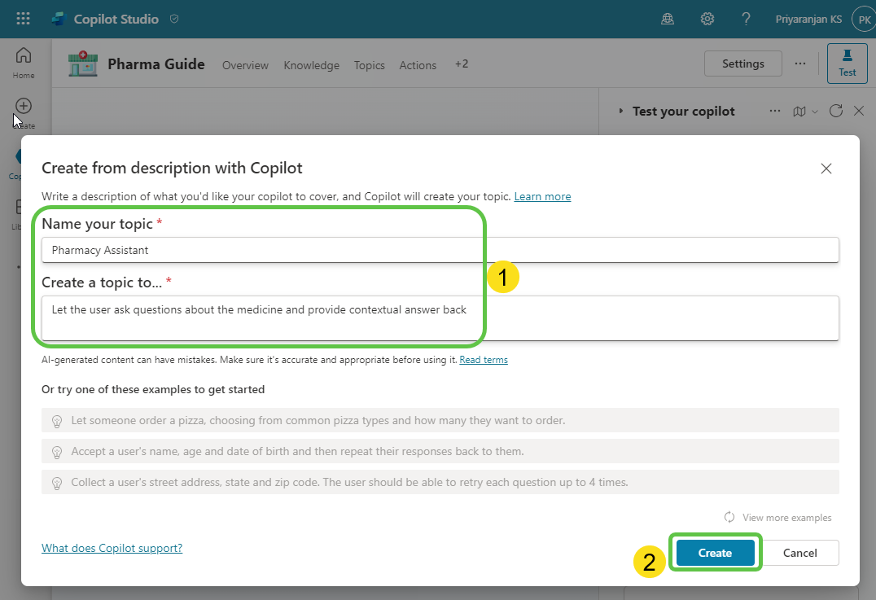Open the Learn more link
The width and height of the screenshot is (876, 600).
pyautogui.click(x=542, y=197)
